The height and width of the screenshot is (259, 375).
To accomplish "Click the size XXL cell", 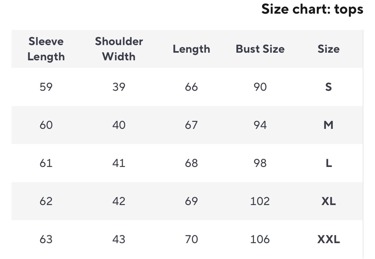I will pyautogui.click(x=328, y=239).
